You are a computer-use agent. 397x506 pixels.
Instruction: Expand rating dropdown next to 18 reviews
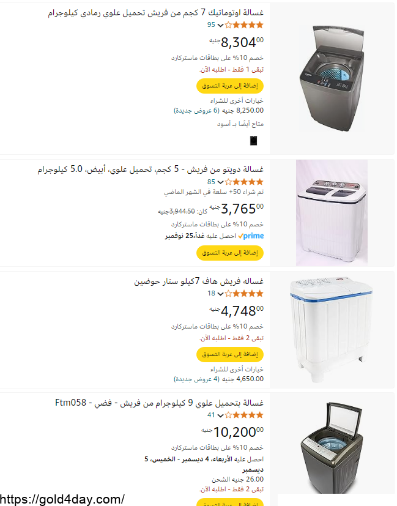click(x=220, y=294)
